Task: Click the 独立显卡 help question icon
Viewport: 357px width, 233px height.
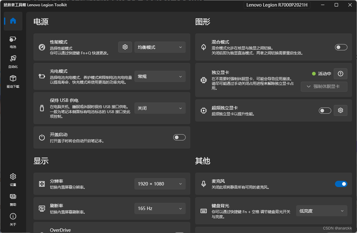Action: pyautogui.click(x=340, y=74)
